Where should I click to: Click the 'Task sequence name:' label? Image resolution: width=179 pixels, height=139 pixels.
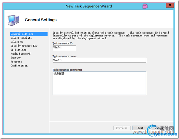click(65, 56)
